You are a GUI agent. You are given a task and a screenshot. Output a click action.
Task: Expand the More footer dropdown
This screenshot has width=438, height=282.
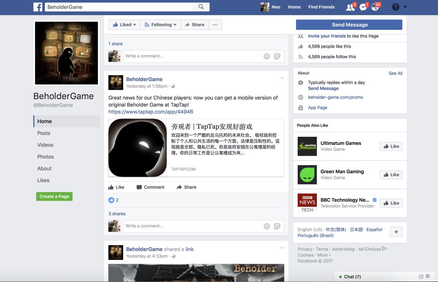tap(324, 255)
